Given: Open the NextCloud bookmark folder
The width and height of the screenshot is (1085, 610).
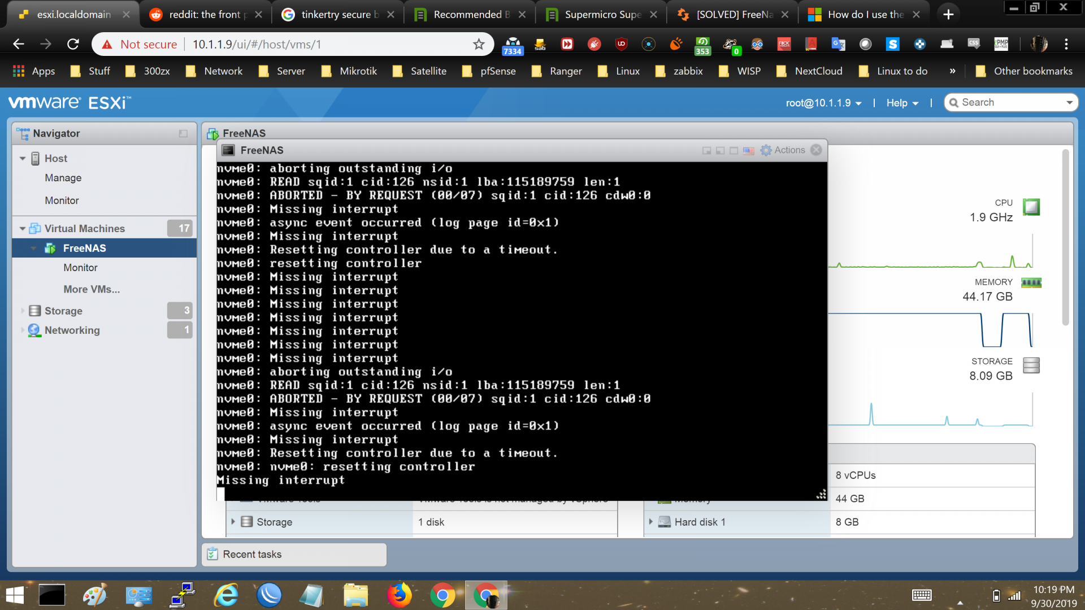Looking at the screenshot, I should click(x=809, y=71).
